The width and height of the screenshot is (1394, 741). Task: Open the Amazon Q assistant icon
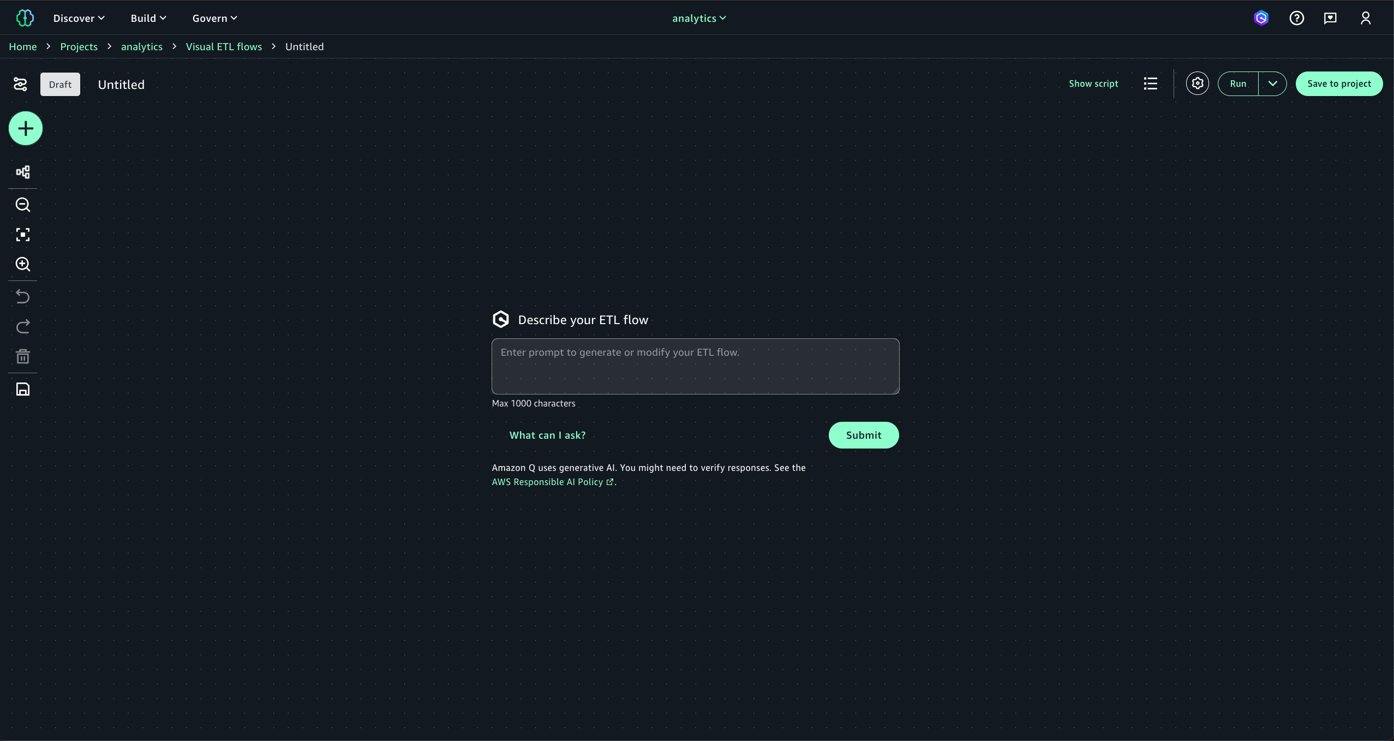pos(1261,18)
